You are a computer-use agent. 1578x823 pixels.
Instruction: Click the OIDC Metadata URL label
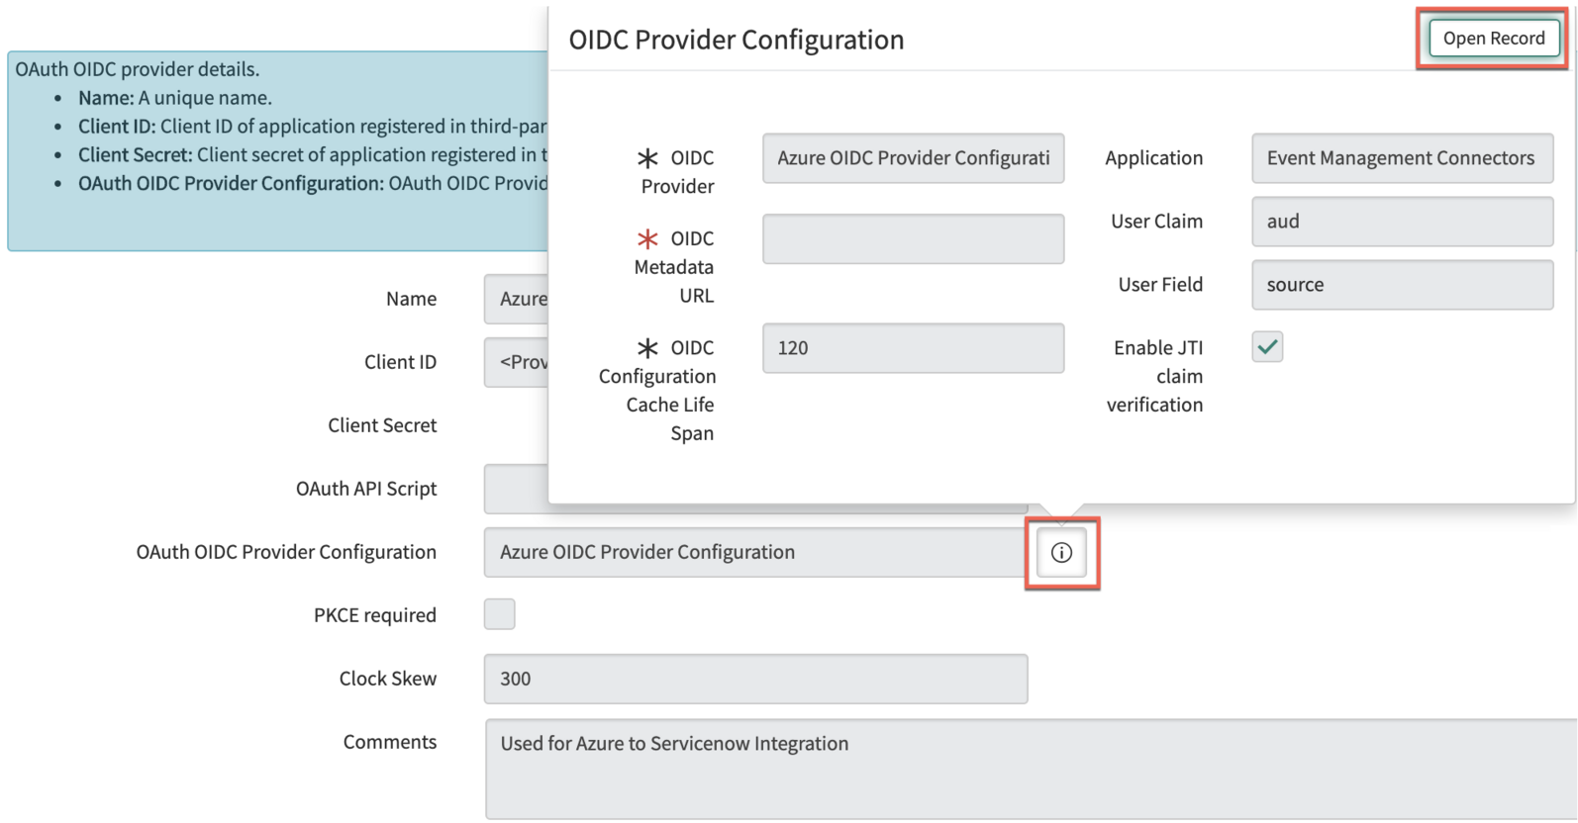click(x=674, y=267)
